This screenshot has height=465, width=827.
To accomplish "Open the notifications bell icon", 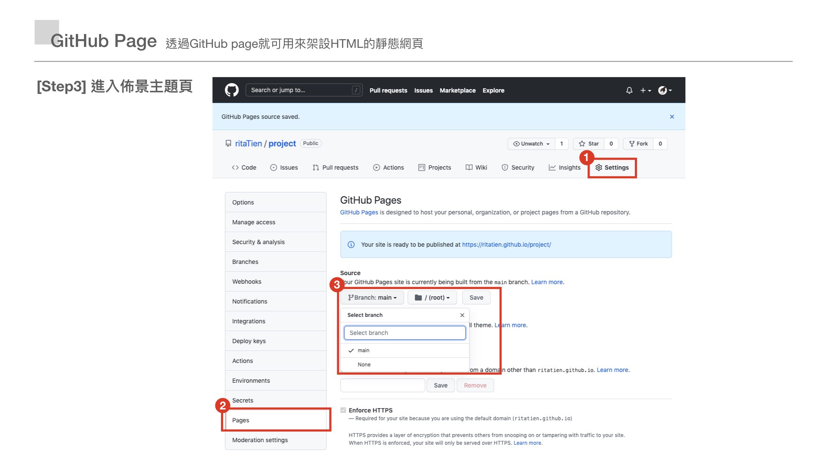I will coord(629,90).
